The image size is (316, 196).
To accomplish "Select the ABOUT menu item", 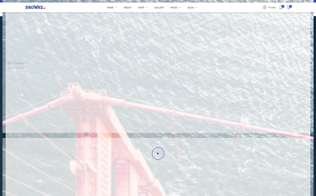I will 127,7.
